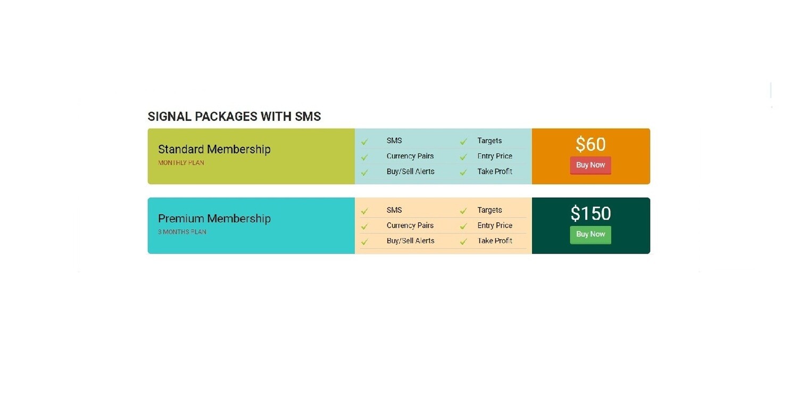Buy the $150 Premium Membership plan
Image resolution: width=798 pixels, height=393 pixels.
(591, 235)
